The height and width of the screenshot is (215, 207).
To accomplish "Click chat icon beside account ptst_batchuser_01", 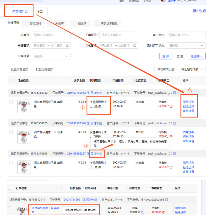I will click(x=174, y=93).
